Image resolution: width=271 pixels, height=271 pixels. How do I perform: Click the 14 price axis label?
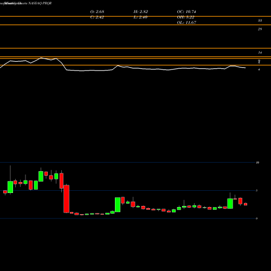click(x=260, y=53)
